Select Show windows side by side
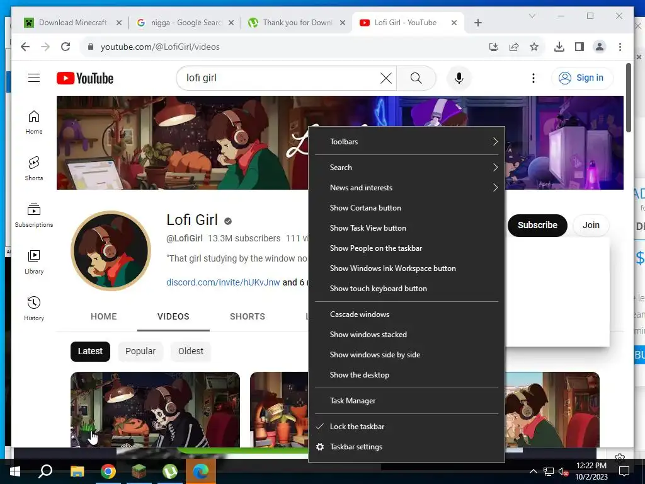Image resolution: width=645 pixels, height=484 pixels. click(x=406, y=355)
